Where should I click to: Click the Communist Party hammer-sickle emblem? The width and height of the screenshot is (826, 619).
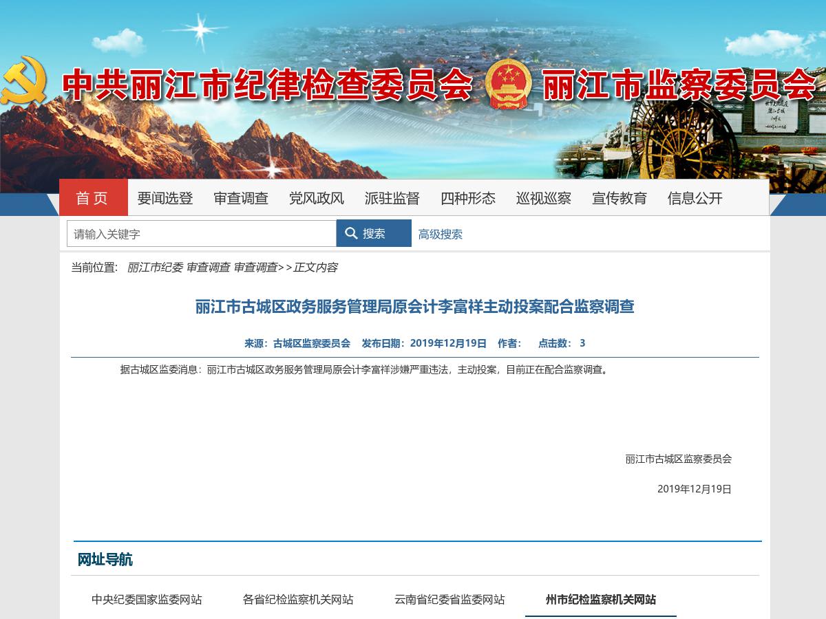pos(24,80)
